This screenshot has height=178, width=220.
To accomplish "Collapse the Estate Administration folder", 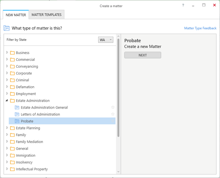I will (x=7, y=100).
